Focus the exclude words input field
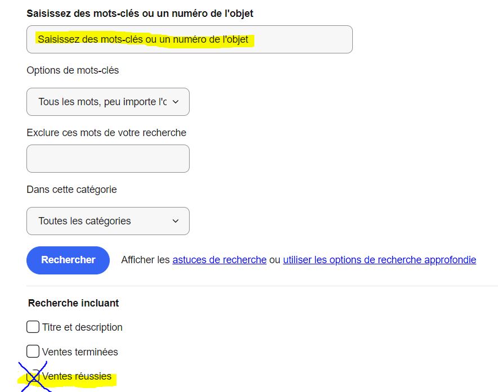Screen dimensions: 498x392 107,159
